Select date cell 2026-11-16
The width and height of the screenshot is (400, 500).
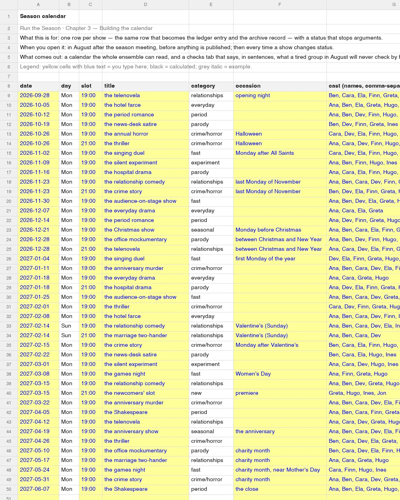click(38, 172)
